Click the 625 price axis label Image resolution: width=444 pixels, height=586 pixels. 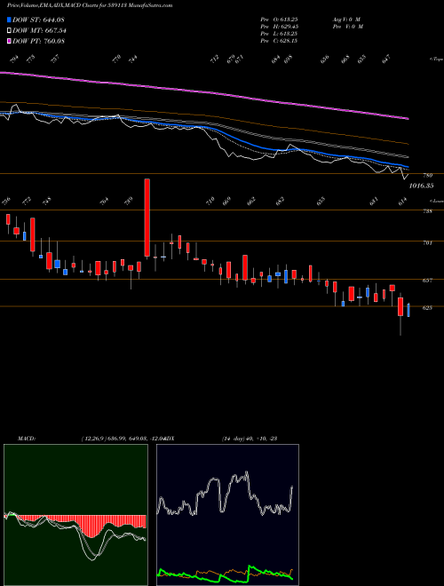(x=428, y=308)
